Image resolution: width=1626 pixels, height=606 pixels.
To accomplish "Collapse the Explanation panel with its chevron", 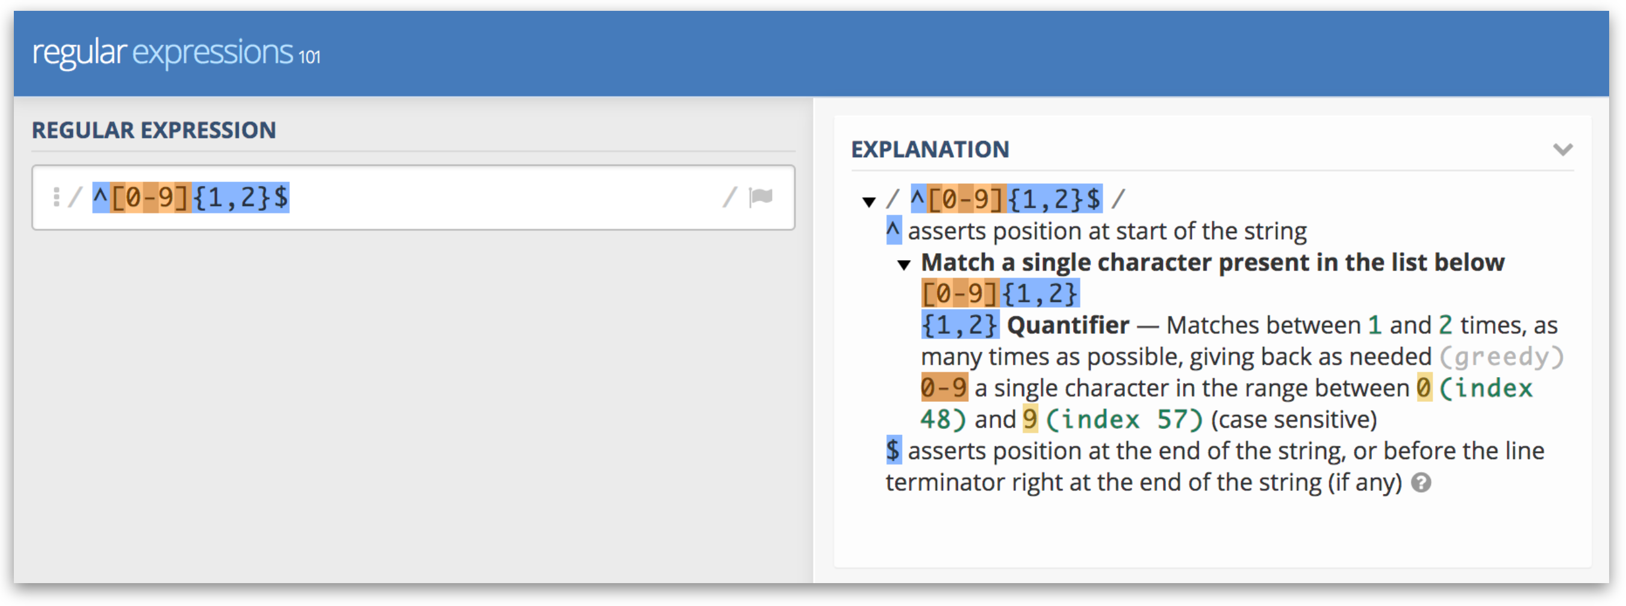I will [1563, 149].
